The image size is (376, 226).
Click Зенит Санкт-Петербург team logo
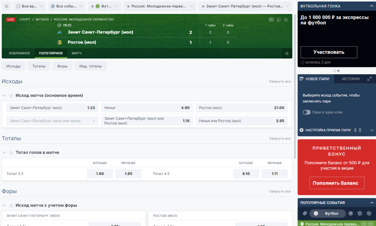(59, 32)
